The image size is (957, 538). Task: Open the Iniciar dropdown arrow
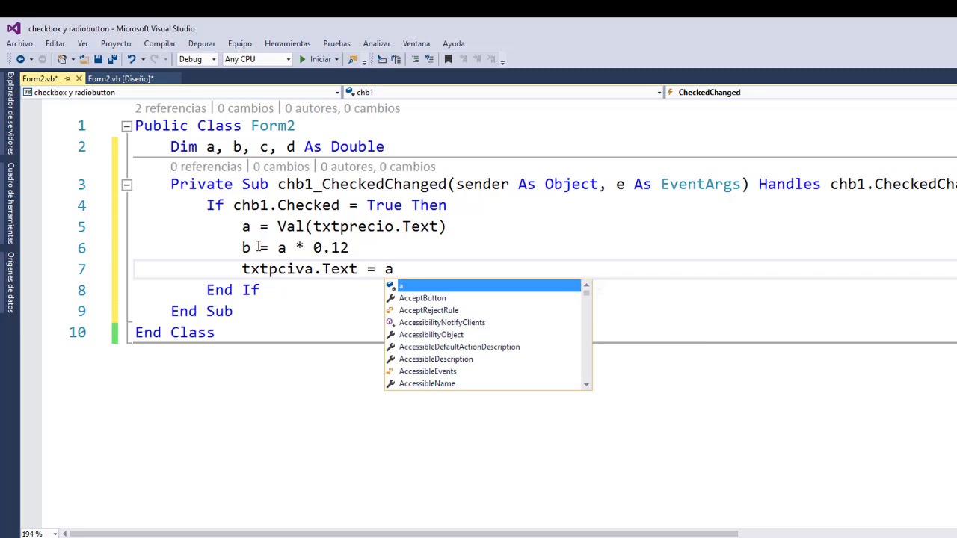tap(336, 59)
